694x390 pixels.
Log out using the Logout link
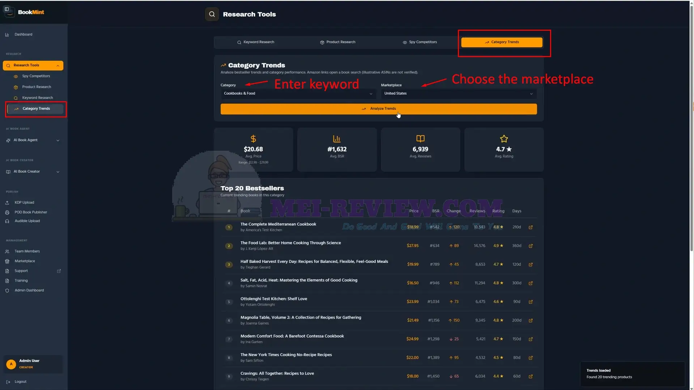20,382
